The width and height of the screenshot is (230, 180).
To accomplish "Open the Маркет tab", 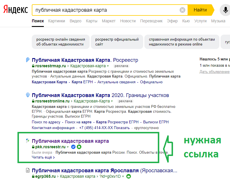I will point(109,21).
